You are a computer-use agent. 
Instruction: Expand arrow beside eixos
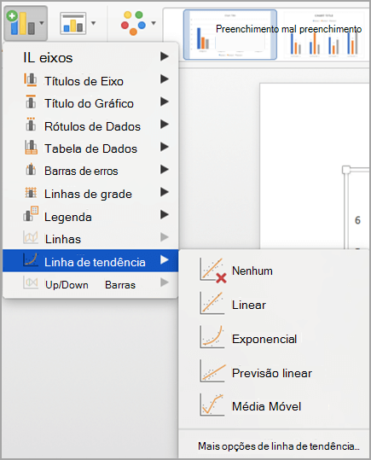pos(165,56)
